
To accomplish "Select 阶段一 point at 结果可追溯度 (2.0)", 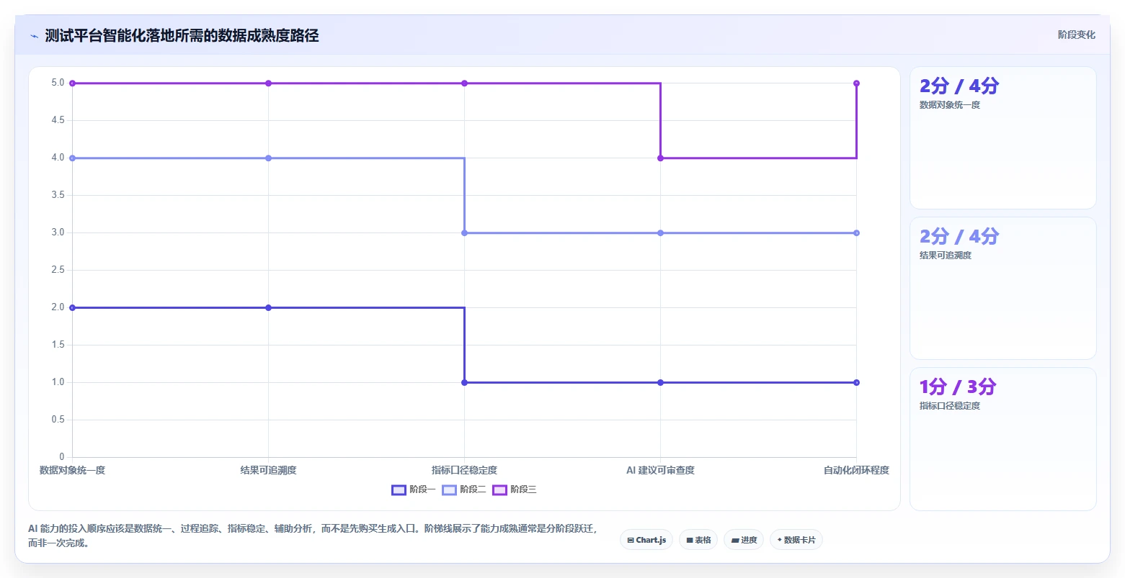I will click(x=268, y=308).
